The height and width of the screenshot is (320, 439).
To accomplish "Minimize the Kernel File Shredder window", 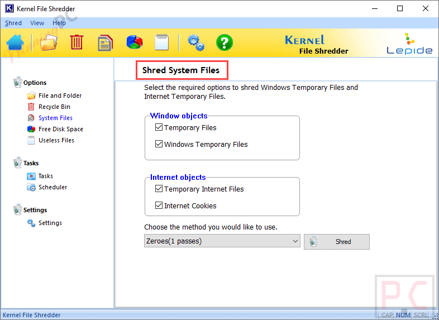I will (x=375, y=8).
